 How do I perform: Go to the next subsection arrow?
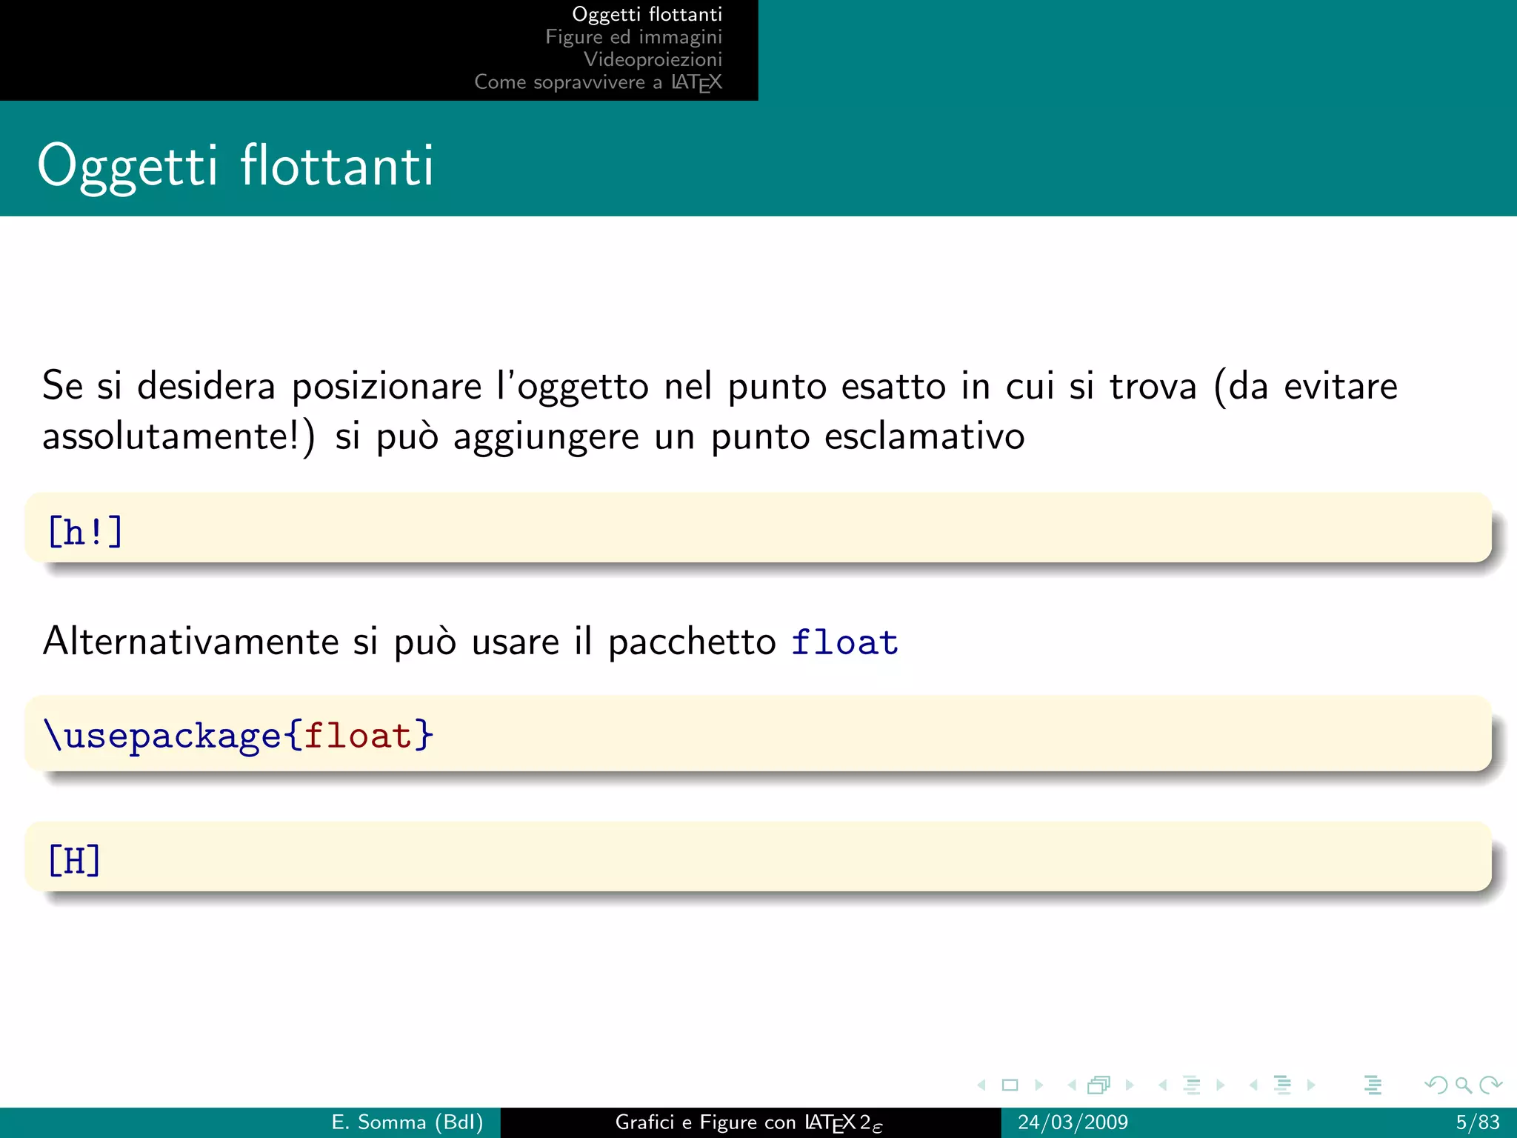tap(1220, 1085)
